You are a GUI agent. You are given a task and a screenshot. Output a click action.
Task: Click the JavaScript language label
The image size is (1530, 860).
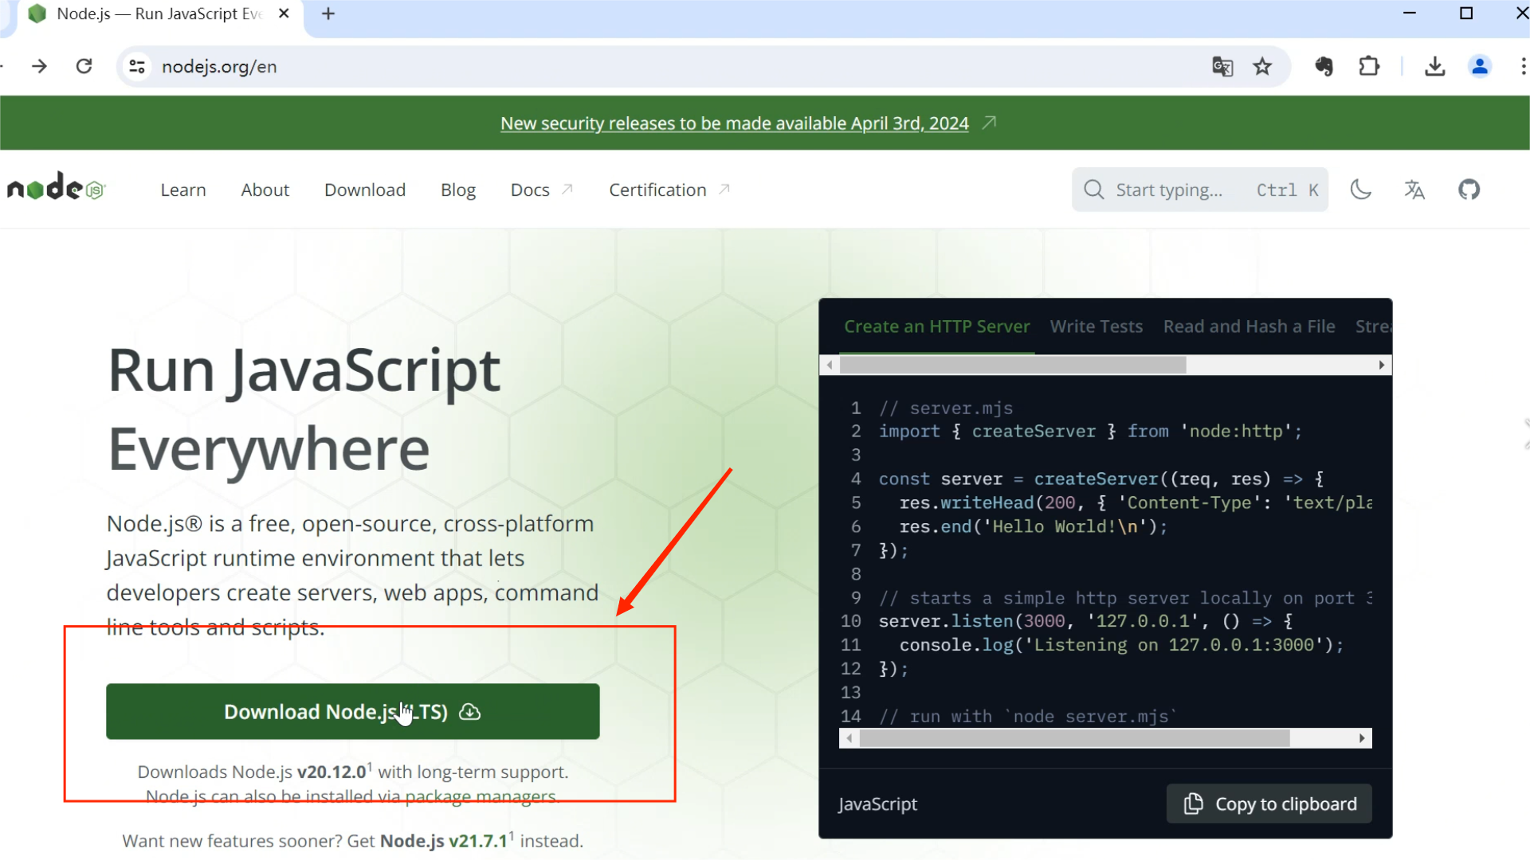[x=877, y=804]
